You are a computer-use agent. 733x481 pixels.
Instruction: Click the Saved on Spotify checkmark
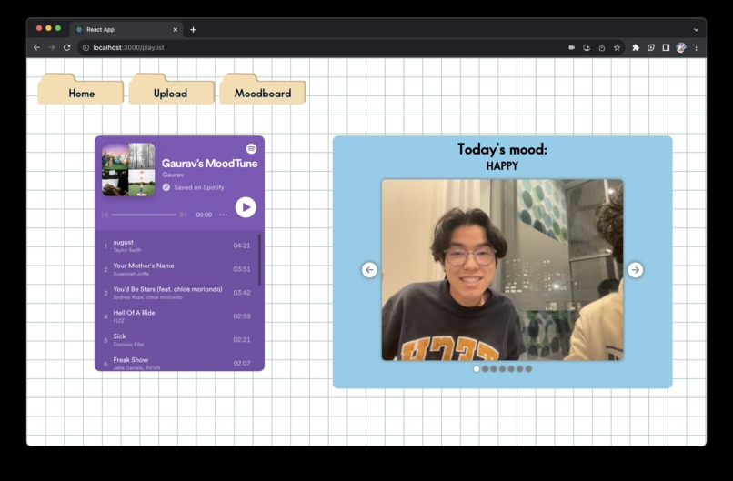pos(166,187)
